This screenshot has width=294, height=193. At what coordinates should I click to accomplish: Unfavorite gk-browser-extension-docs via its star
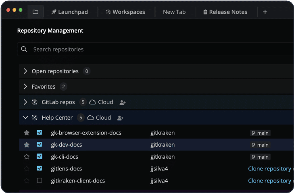click(27, 133)
